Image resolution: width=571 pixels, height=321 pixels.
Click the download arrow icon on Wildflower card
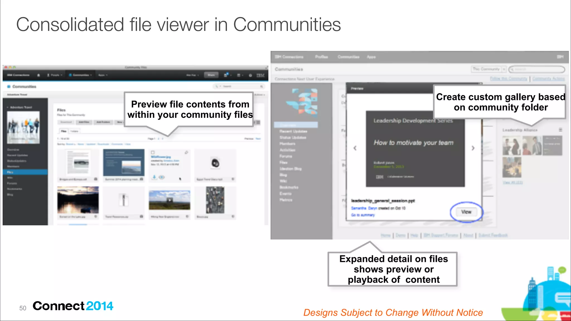point(154,177)
